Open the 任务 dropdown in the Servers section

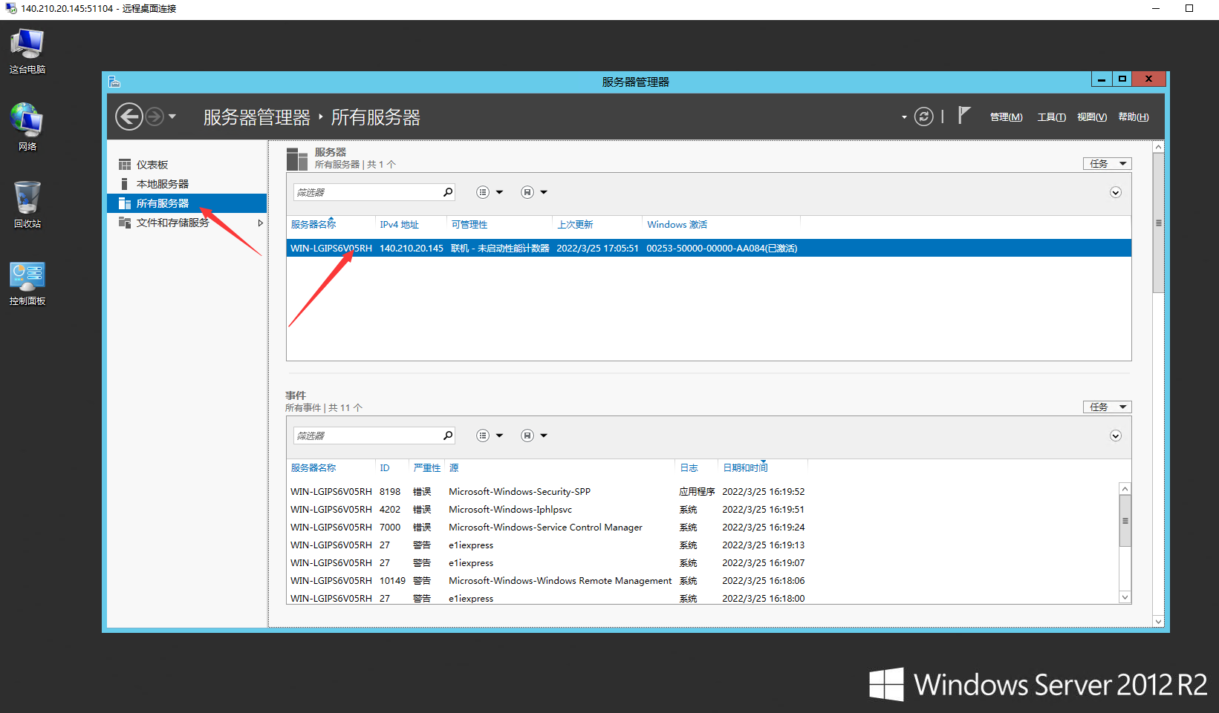pyautogui.click(x=1106, y=163)
